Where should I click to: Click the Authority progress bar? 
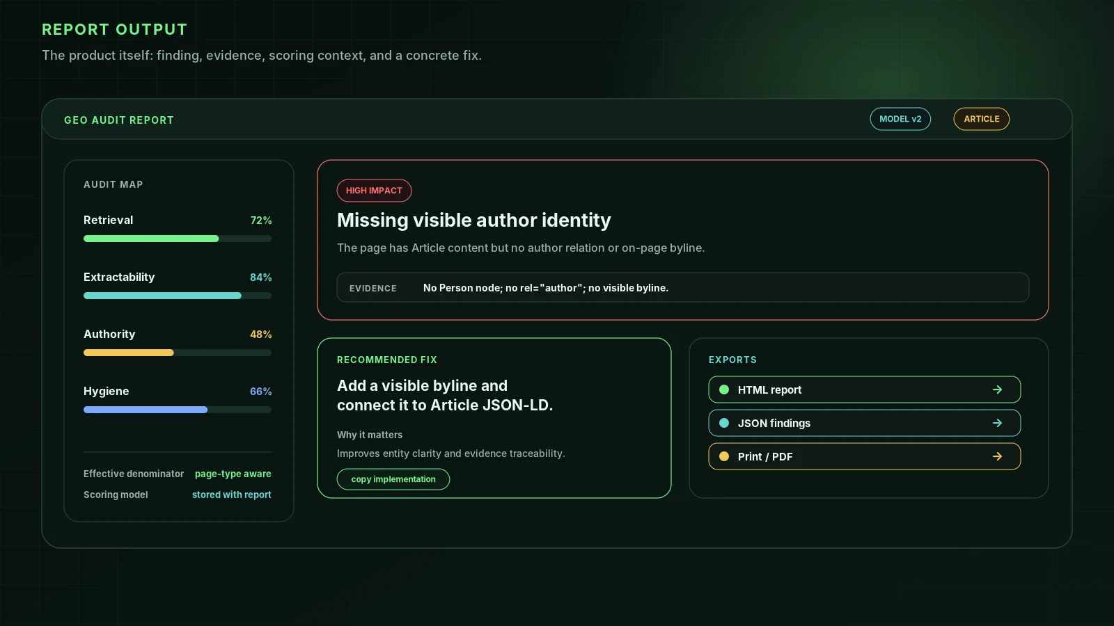(178, 353)
